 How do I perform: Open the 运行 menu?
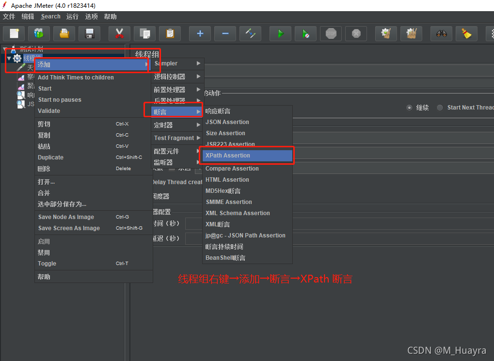click(x=72, y=16)
